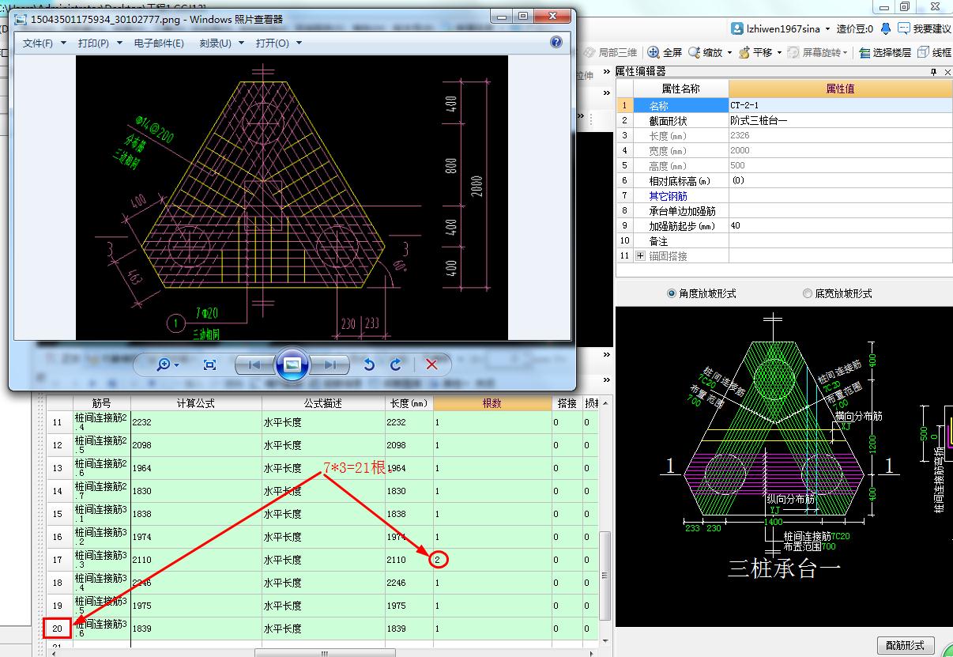Screen dimensions: 953x657
Task: Click the user avatar icon
Action: pos(736,28)
